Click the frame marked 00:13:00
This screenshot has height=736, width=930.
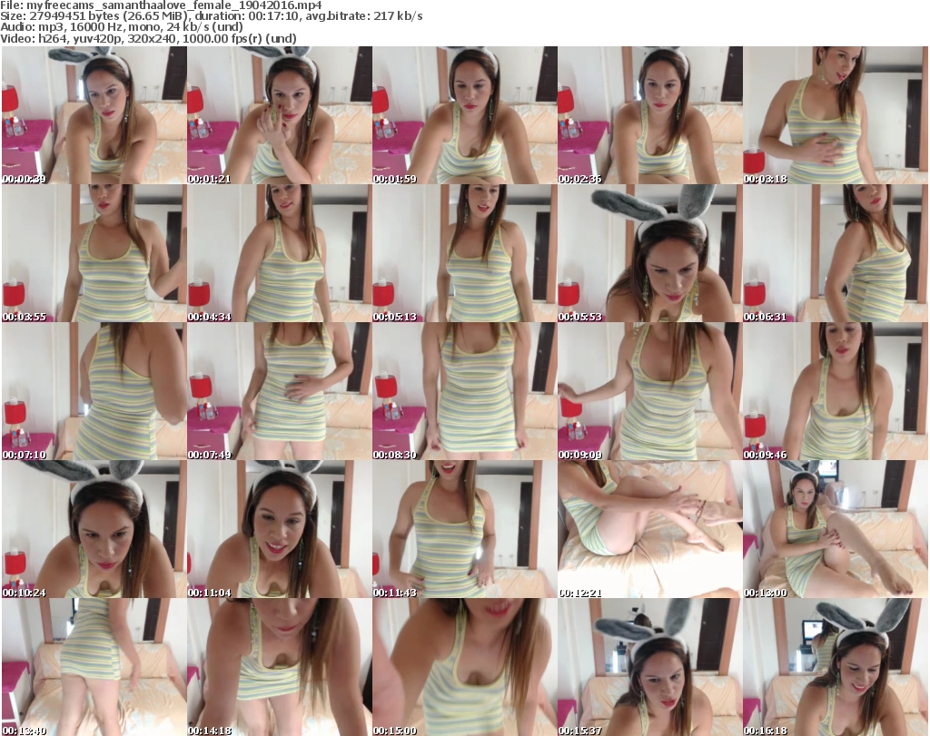point(836,529)
